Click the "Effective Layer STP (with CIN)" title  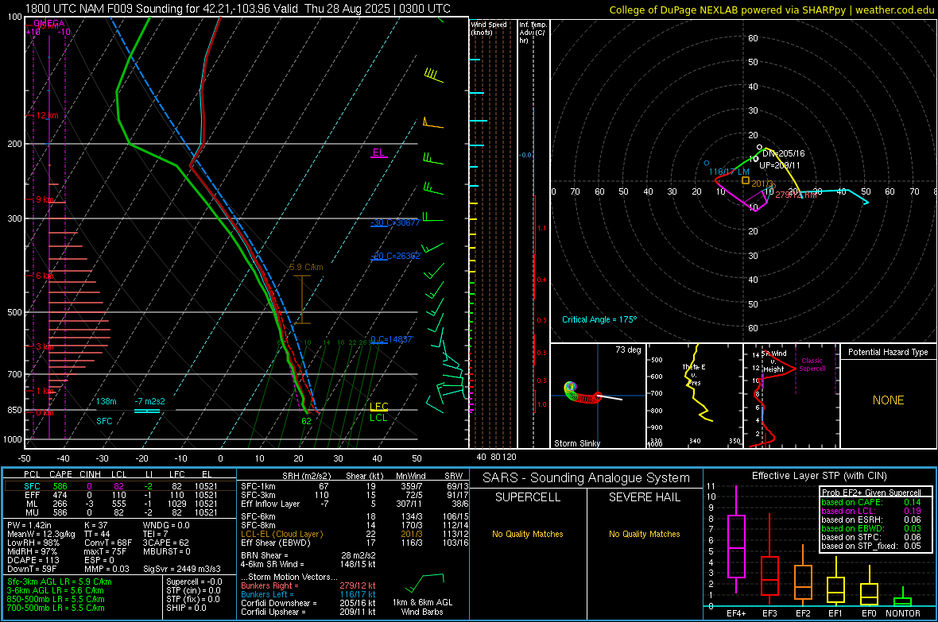click(x=819, y=476)
